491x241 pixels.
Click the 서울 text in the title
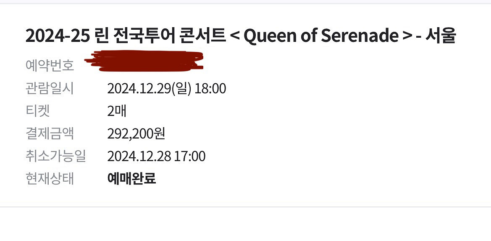(x=440, y=36)
